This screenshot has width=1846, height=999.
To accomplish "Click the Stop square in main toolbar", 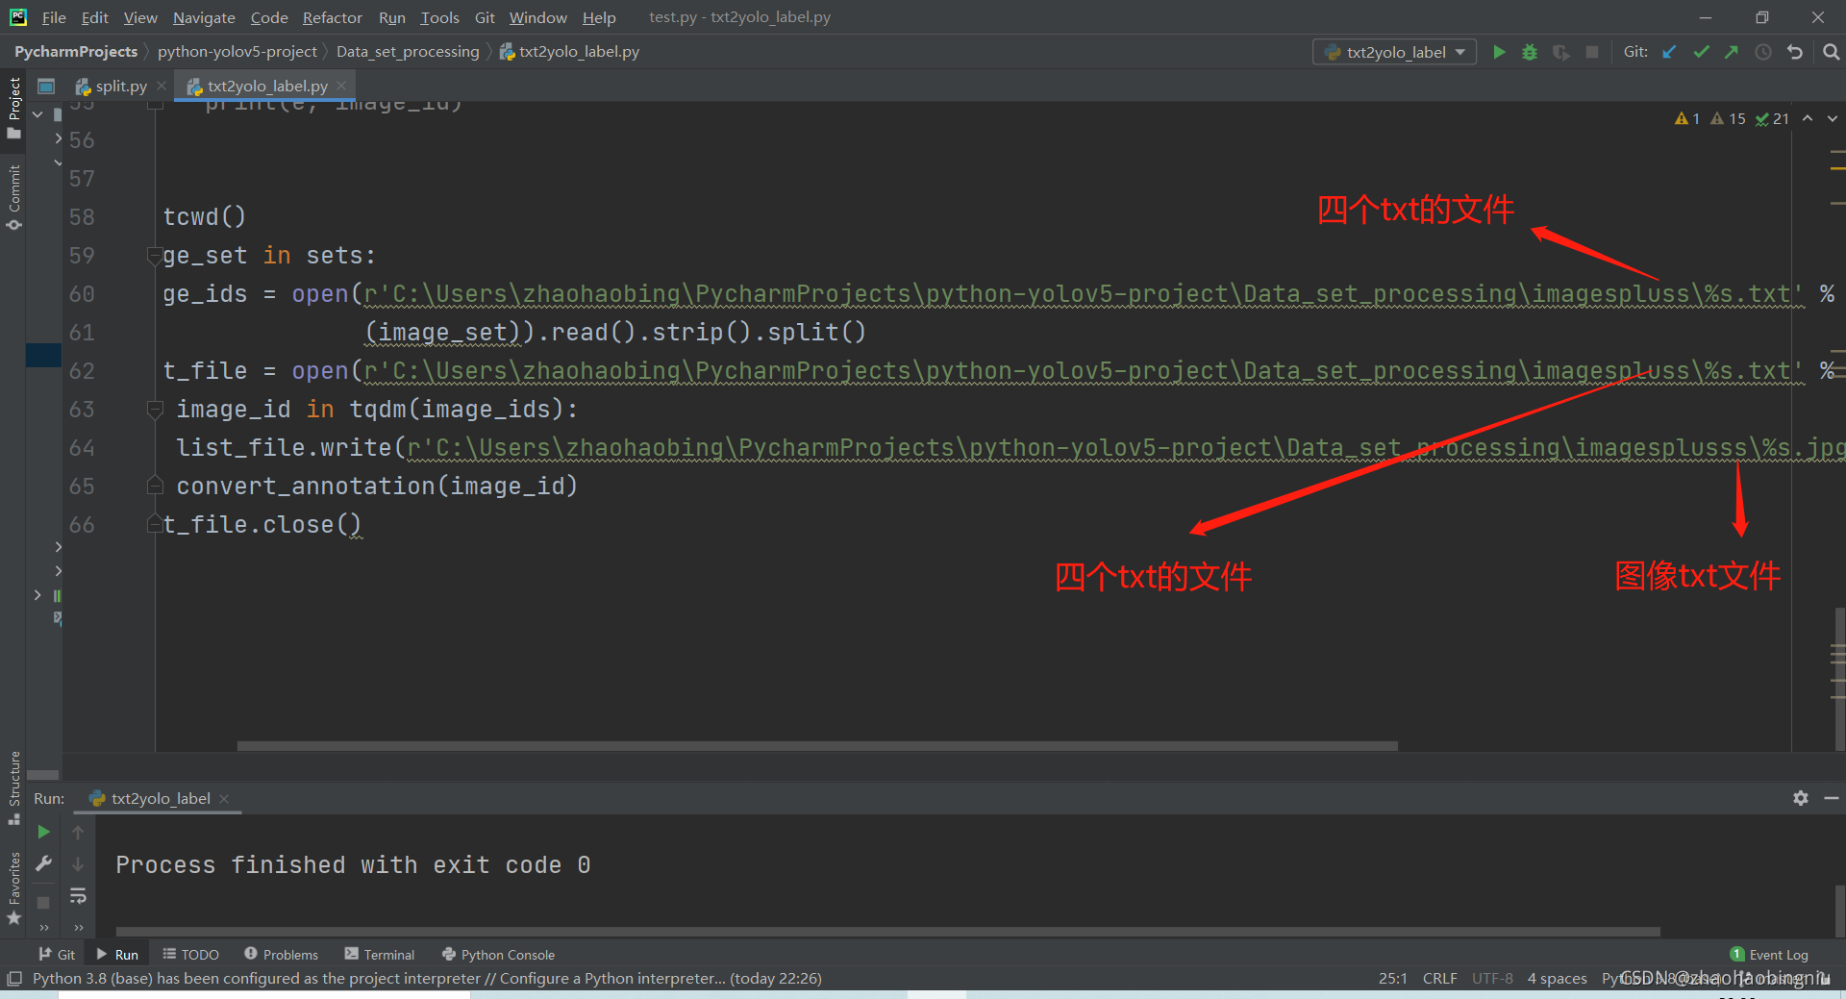I will 1592,52.
